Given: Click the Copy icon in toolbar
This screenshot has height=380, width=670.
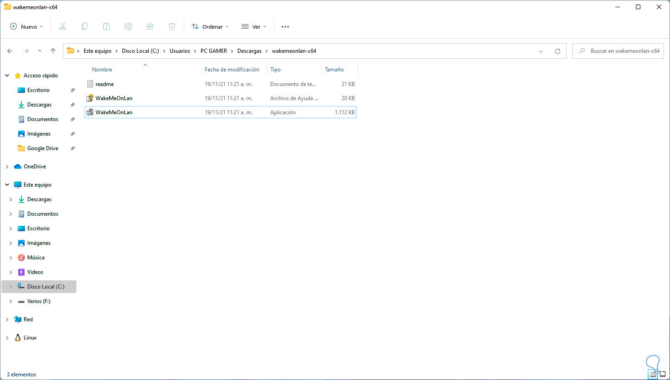Looking at the screenshot, I should (x=85, y=27).
